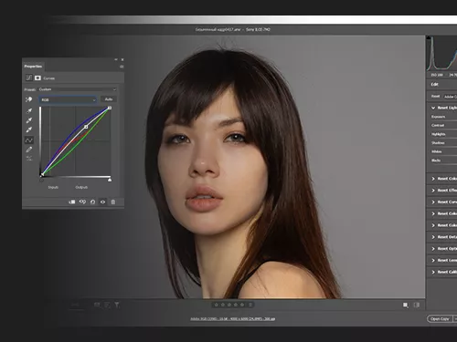Delete the Curves adjustment layer
The image size is (457, 342).
(113, 202)
